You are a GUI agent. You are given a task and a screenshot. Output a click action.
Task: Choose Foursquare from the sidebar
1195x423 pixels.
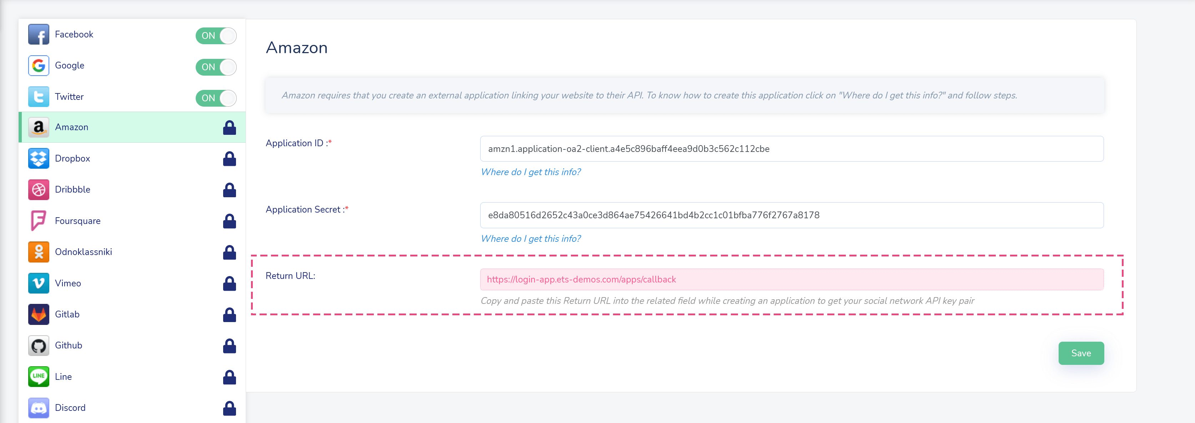(132, 220)
